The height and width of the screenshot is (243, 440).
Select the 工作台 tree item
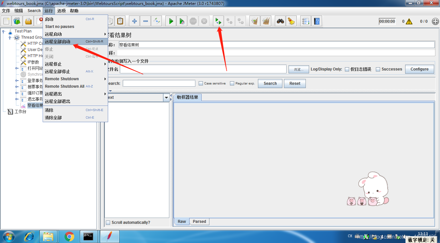(20, 111)
